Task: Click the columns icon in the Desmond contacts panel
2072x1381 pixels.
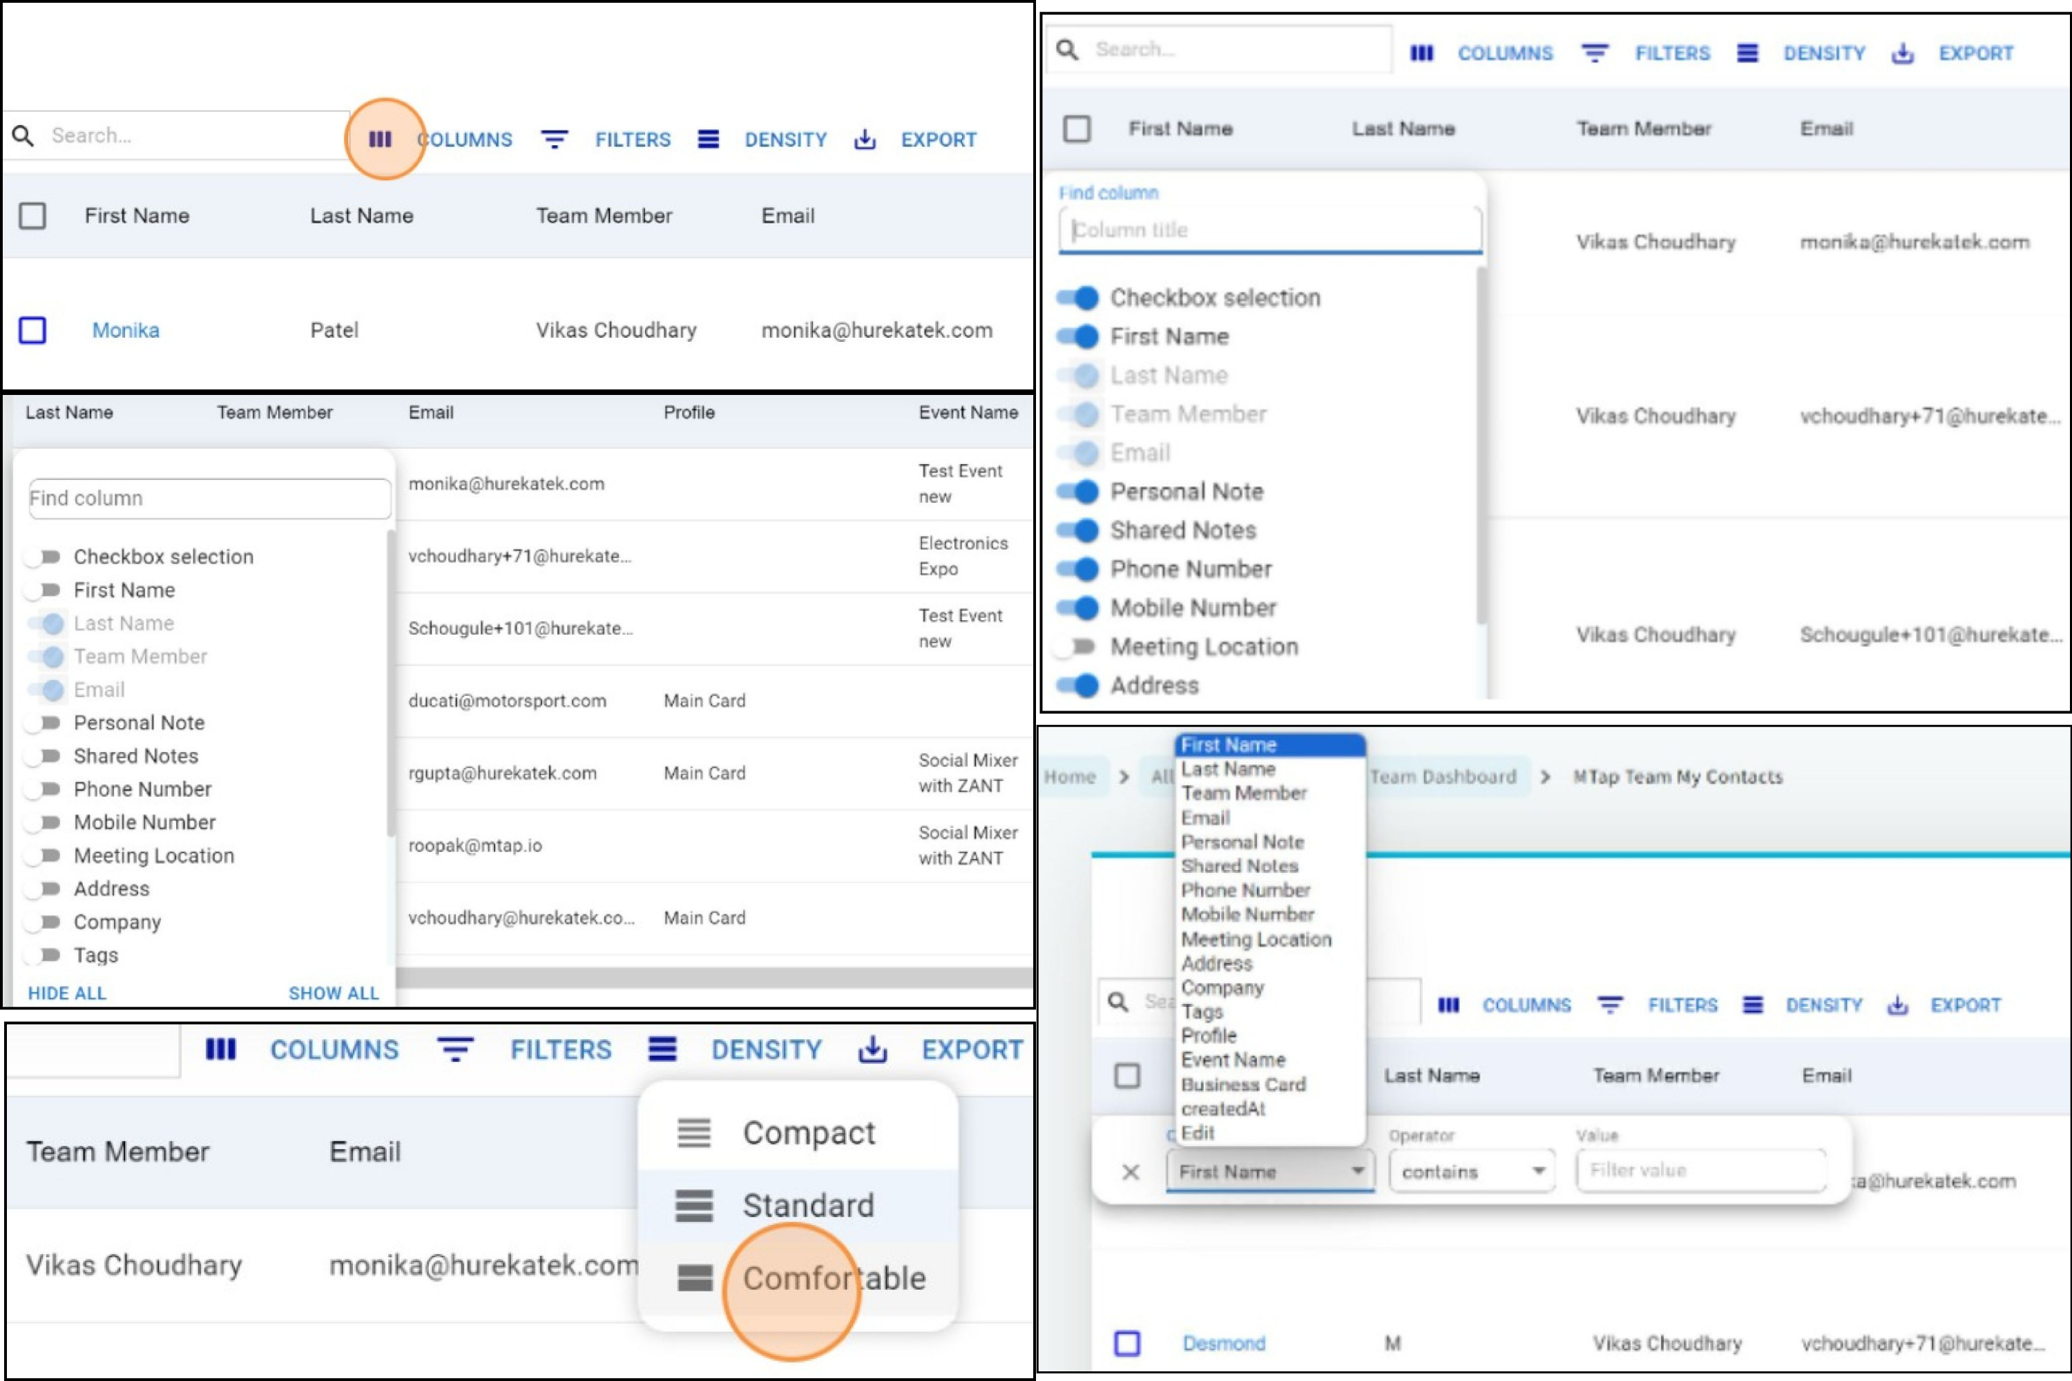Action: [x=1448, y=1005]
